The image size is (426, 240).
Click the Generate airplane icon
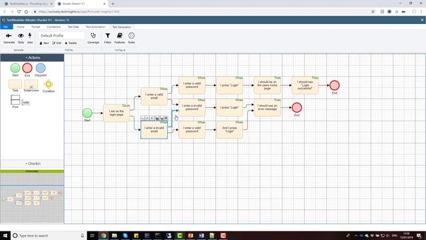tap(9, 35)
